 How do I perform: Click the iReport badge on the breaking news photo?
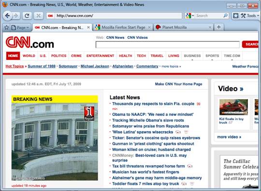pos(89,113)
